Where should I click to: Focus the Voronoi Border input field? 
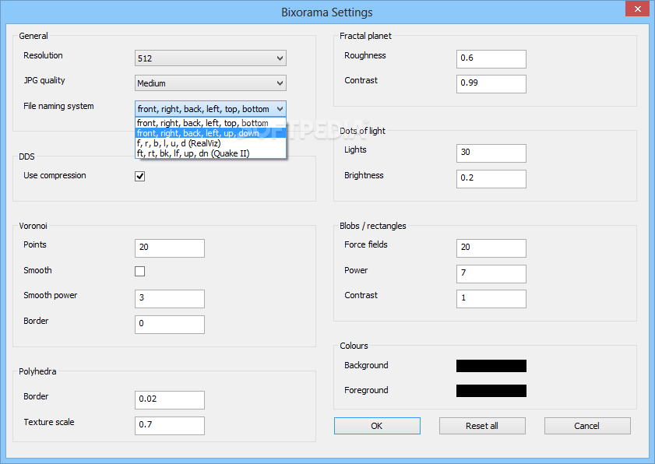[x=170, y=325]
